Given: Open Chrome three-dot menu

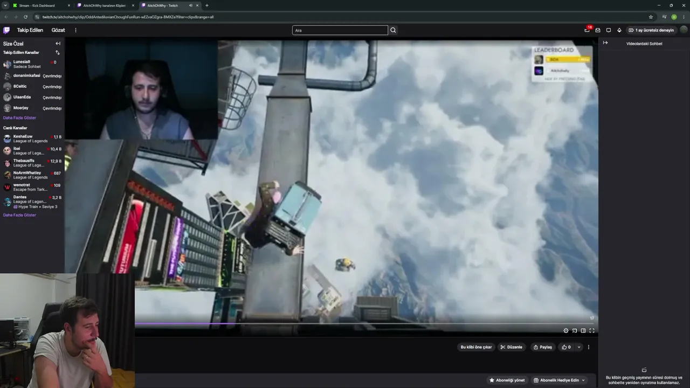Looking at the screenshot, I should point(684,17).
